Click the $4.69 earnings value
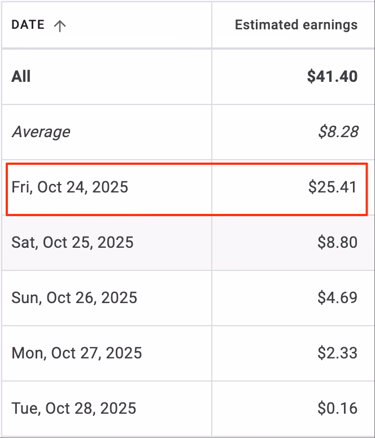Screen dimensions: 375x438 tap(338, 297)
